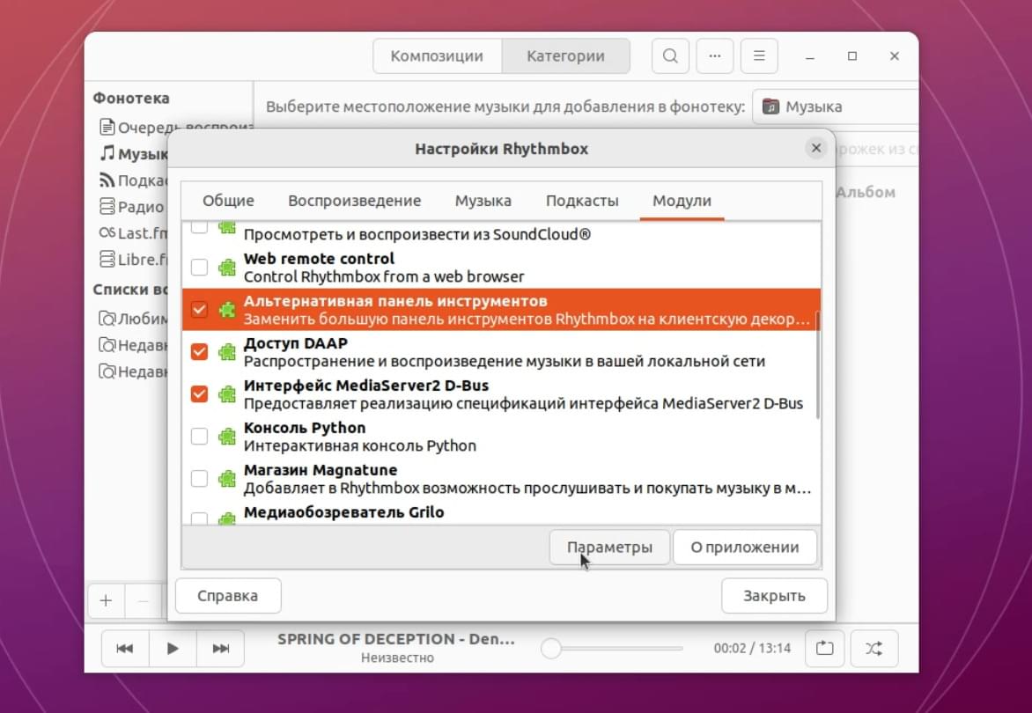Viewport: 1032px width, 713px height.
Task: Select the Консоль Python plugin row
Action: click(x=501, y=436)
